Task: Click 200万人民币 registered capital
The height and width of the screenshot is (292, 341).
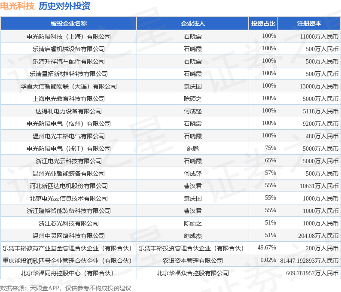Action: tap(322, 248)
